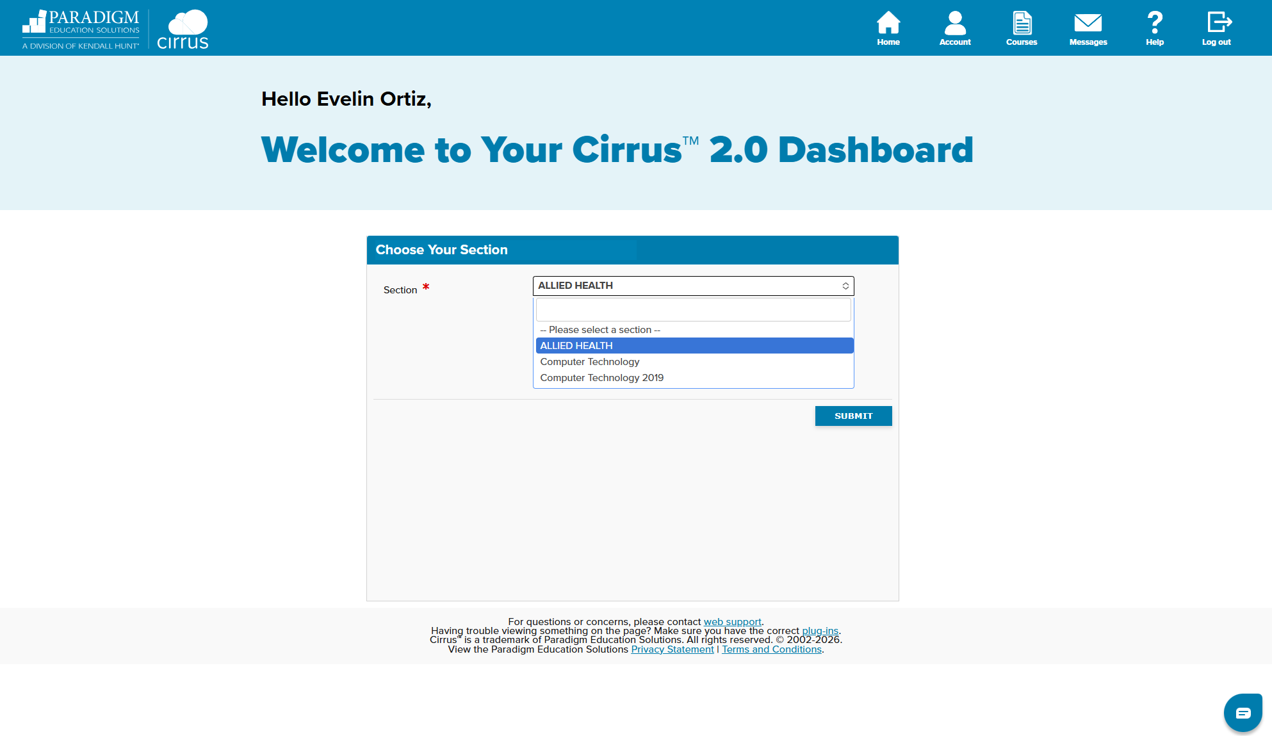Select ALLIED HEALTH from the list
This screenshot has height=741, width=1272.
click(x=694, y=346)
